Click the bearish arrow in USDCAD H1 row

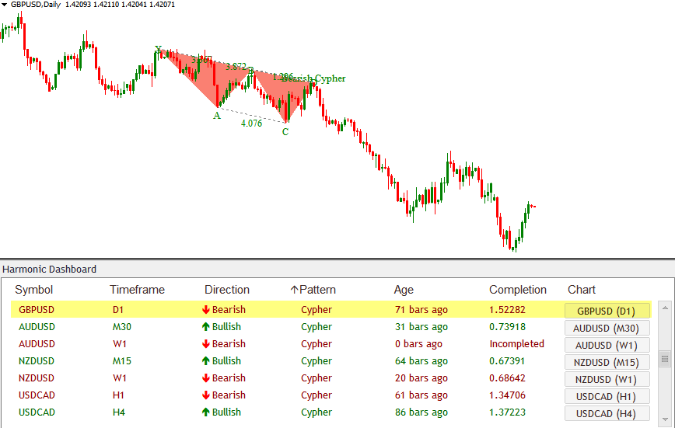(205, 395)
